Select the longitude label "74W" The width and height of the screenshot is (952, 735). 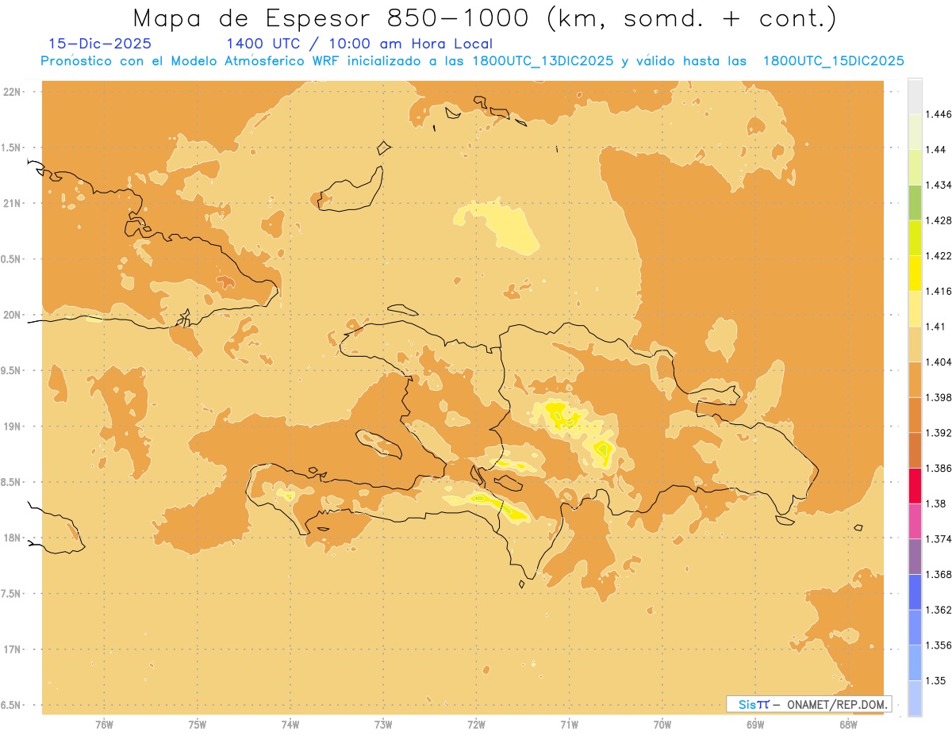pyautogui.click(x=290, y=725)
